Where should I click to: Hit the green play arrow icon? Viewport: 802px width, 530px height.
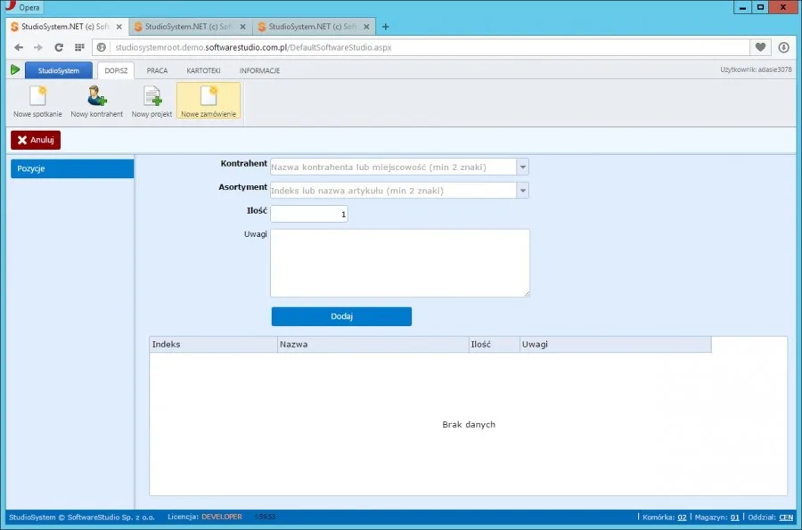15,70
